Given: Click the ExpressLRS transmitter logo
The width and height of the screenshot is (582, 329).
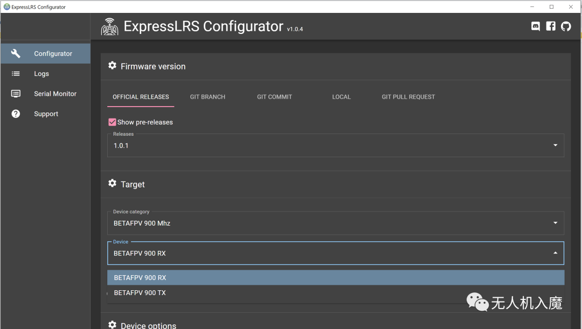Looking at the screenshot, I should point(110,27).
